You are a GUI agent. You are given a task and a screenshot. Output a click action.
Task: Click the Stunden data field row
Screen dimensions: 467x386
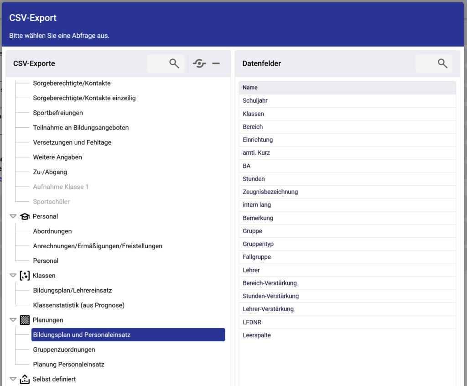(x=347, y=179)
